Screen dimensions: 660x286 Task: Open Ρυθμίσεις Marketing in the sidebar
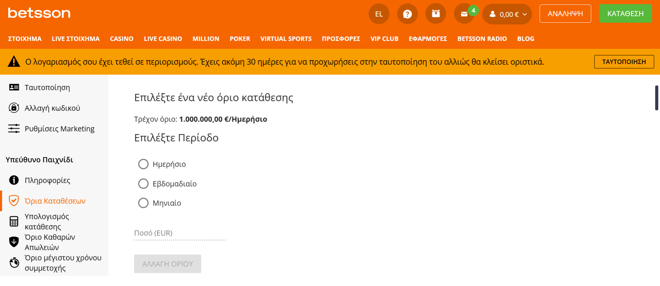coord(59,129)
